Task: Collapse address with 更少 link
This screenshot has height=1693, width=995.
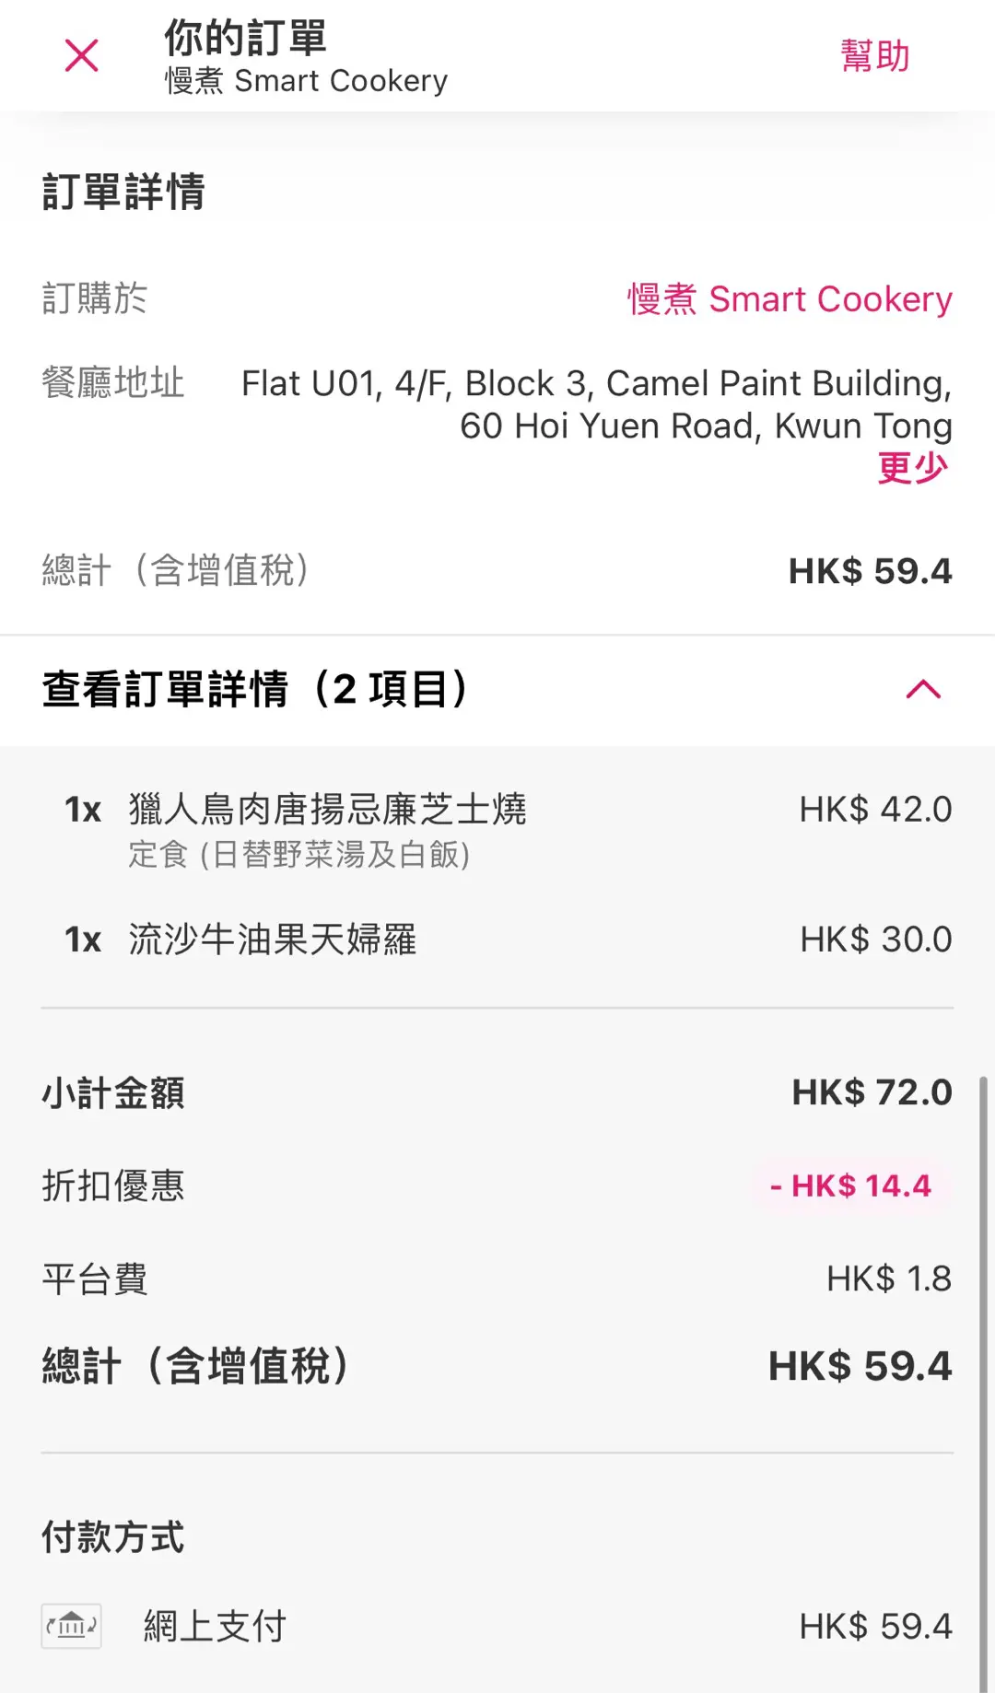Action: [912, 468]
